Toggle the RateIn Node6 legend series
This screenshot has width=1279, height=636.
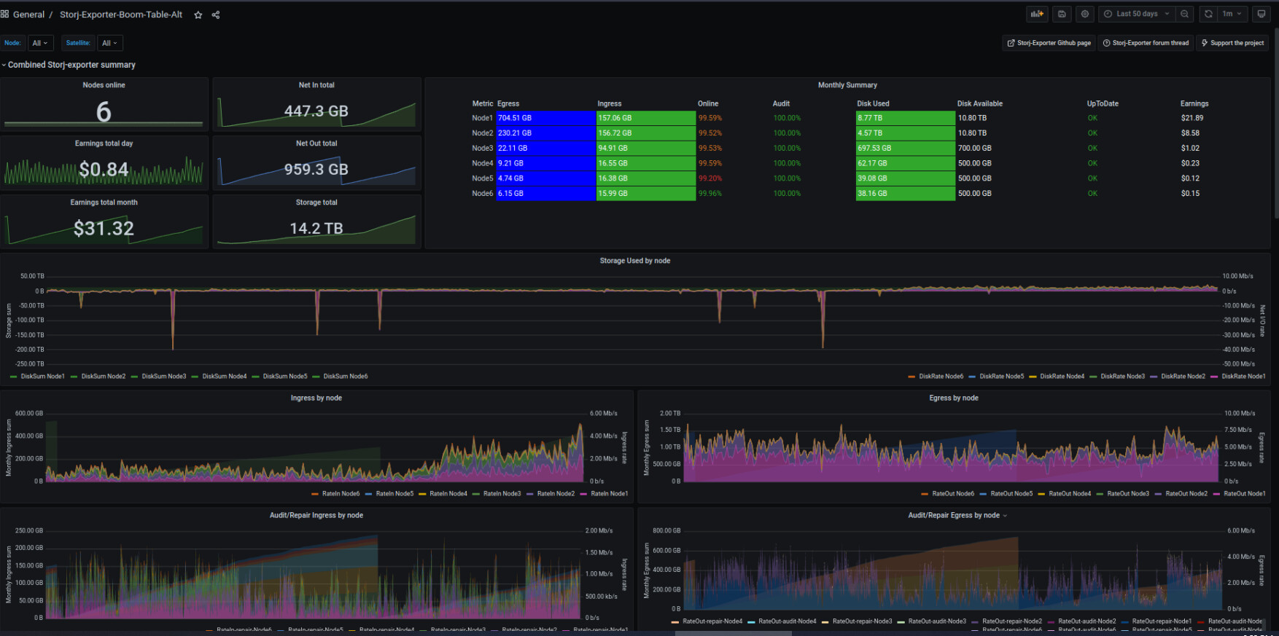pyautogui.click(x=341, y=494)
